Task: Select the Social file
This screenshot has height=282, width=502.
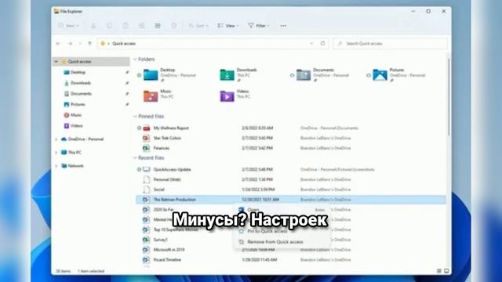Action: 158,190
